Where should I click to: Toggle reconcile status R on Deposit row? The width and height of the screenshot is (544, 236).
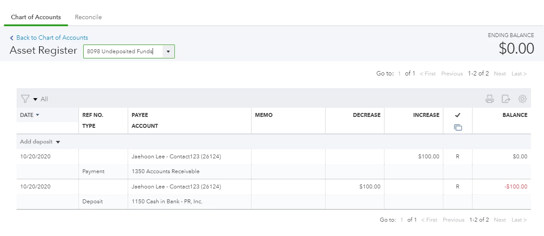458,187
